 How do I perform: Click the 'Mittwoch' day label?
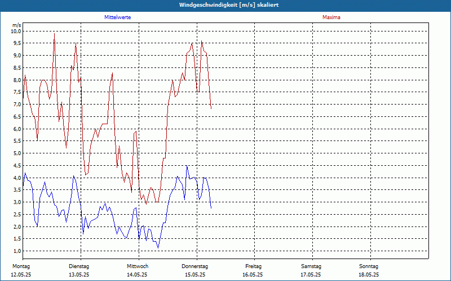point(138,266)
